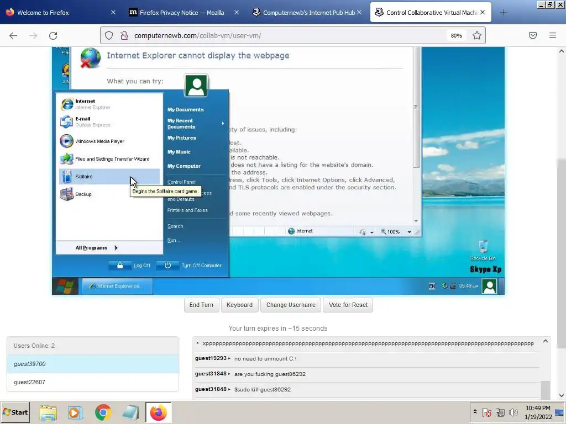Click the IE page vertical scrollbar thumb
The height and width of the screenshot is (424, 566).
(x=416, y=107)
